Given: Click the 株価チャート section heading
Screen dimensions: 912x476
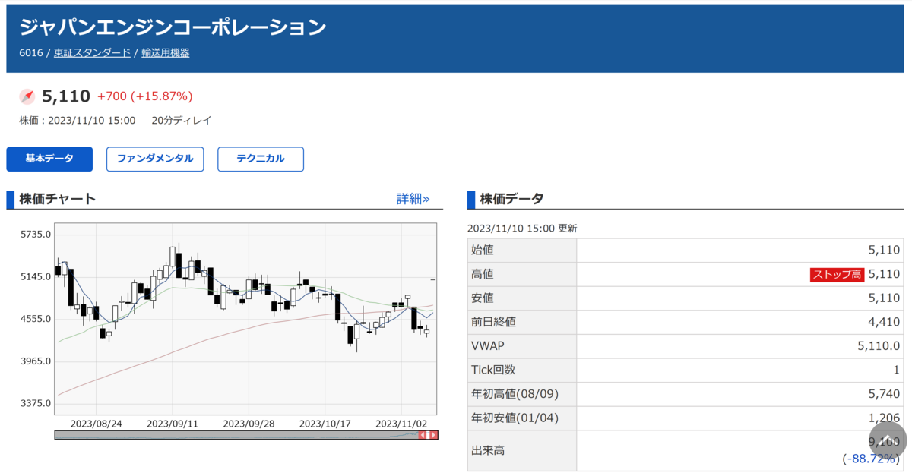Looking at the screenshot, I should tap(58, 199).
